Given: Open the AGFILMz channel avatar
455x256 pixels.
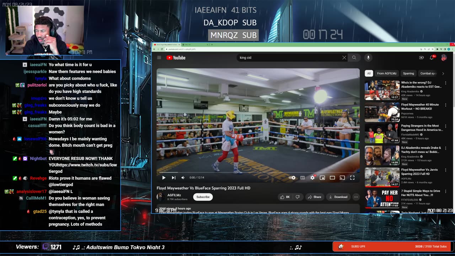Looking at the screenshot, I should (x=161, y=197).
